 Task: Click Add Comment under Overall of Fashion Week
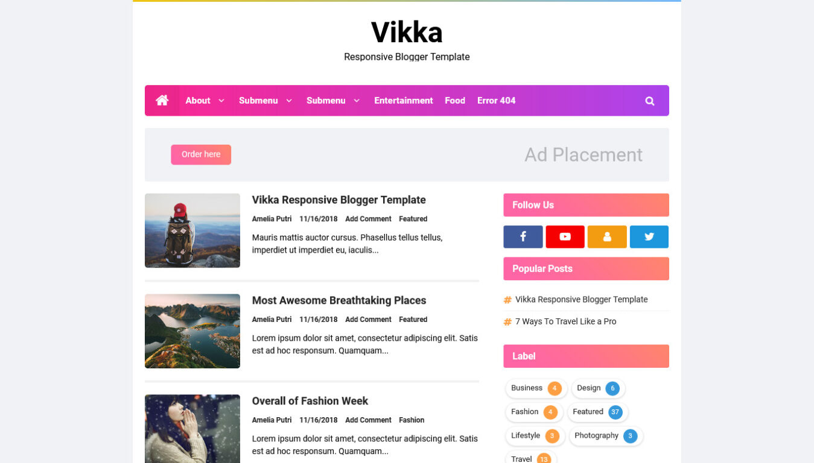pos(368,420)
